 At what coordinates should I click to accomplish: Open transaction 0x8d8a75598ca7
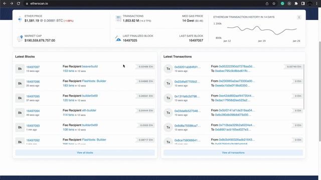pos(188,125)
